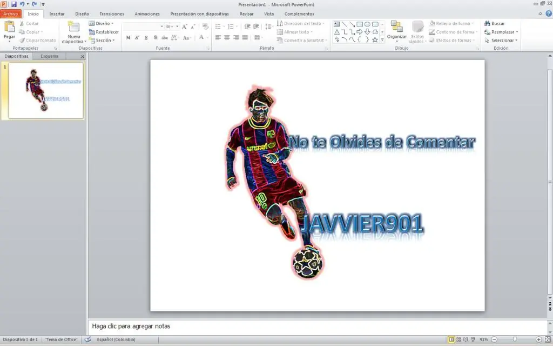Select slide 1 thumbnail

click(46, 91)
